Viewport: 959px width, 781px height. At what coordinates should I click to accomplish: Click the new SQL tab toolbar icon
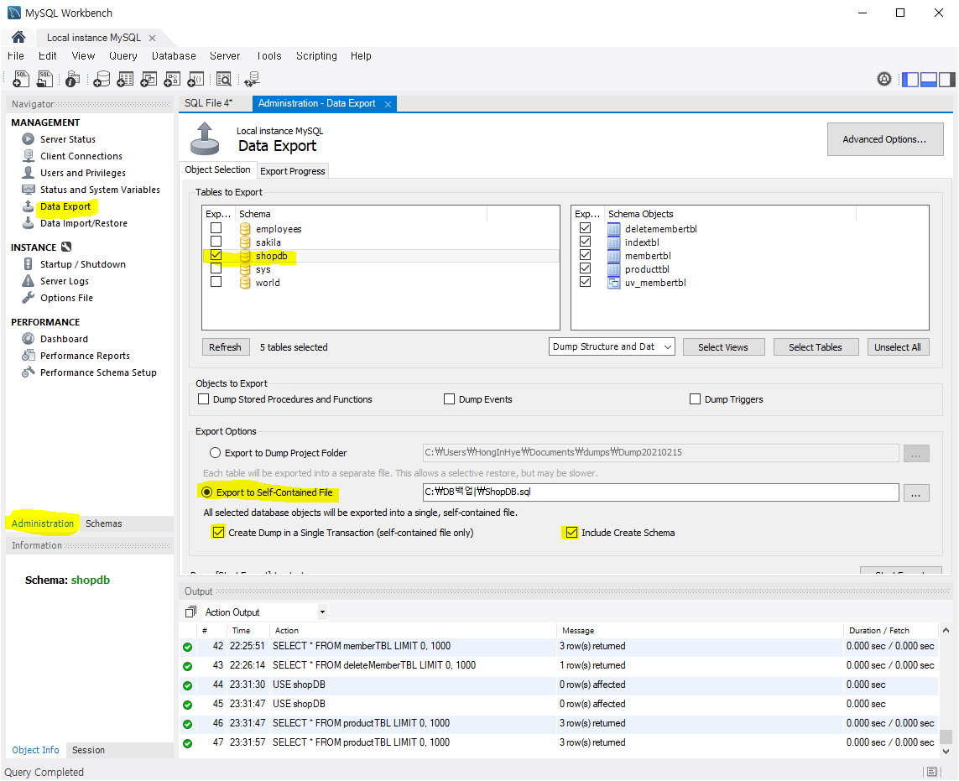coord(21,79)
